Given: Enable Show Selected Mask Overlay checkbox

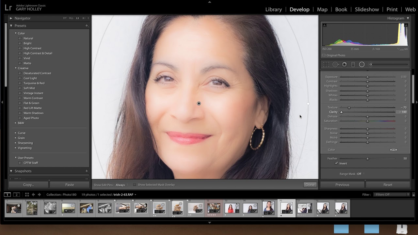Looking at the screenshot, I should 134,185.
